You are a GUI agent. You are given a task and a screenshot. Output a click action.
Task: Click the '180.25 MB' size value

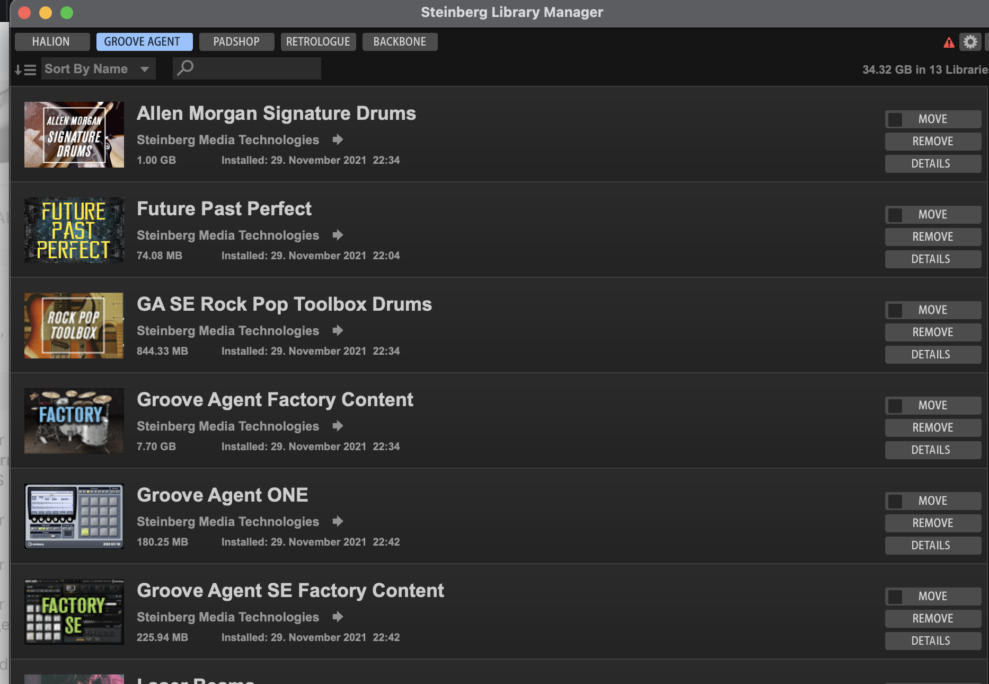[162, 542]
